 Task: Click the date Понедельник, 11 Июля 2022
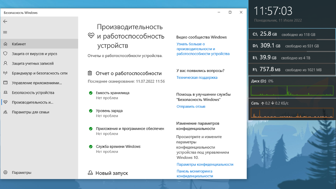tap(278, 20)
